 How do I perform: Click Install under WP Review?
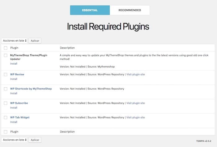point(14,79)
